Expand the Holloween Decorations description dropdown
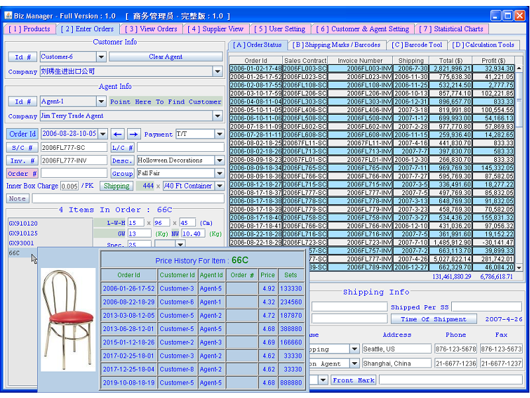The width and height of the screenshot is (530, 398). (219, 161)
